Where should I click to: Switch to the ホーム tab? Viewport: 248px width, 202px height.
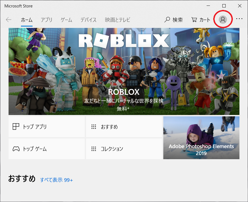pyautogui.click(x=27, y=20)
